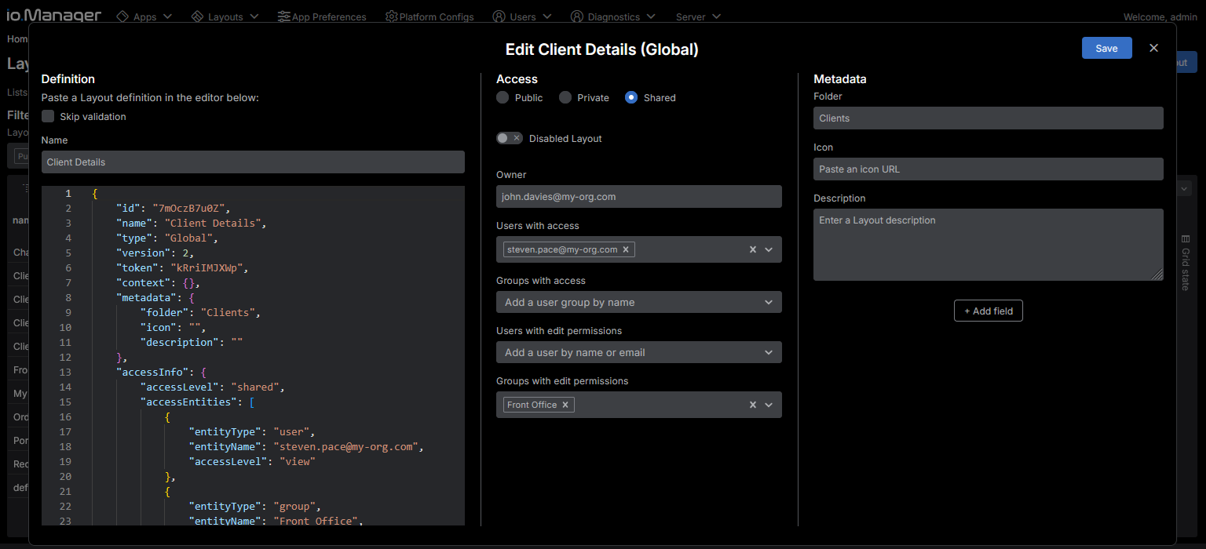The height and width of the screenshot is (549, 1206).
Task: Click the Owner email field
Action: pos(639,196)
